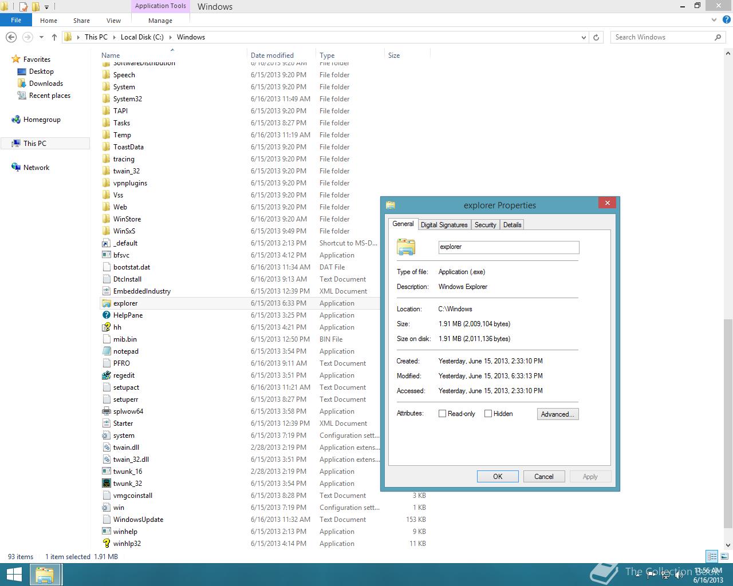Screen dimensions: 733x586
Task: Switch to large thumbnails view icon
Action: pyautogui.click(x=724, y=556)
